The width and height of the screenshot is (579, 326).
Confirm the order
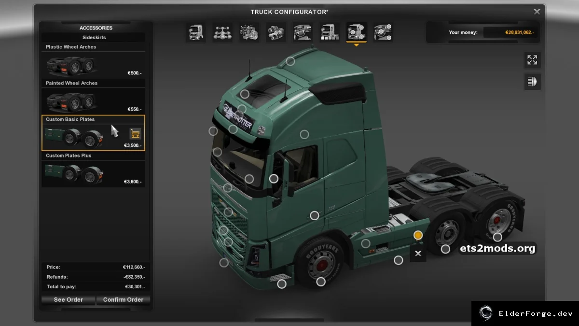pos(123,299)
